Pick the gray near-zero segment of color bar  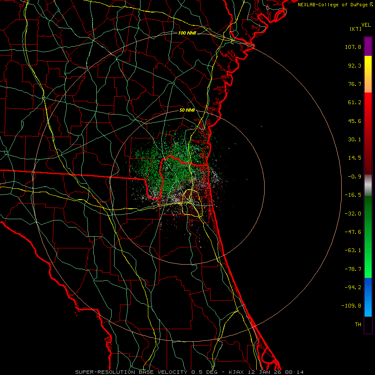coord(368,185)
